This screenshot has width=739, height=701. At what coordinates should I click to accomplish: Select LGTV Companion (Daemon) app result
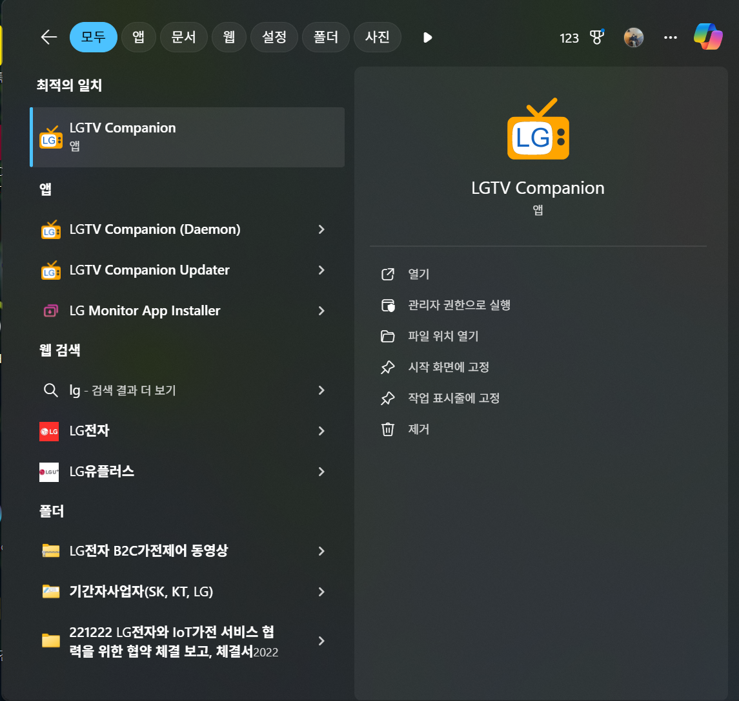[x=187, y=229]
